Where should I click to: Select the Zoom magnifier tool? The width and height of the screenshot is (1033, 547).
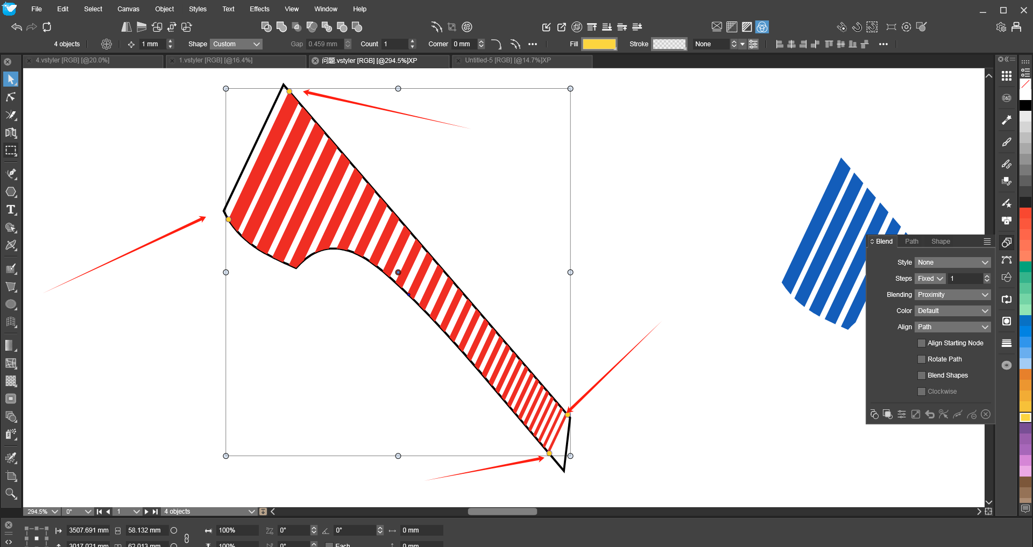click(11, 493)
